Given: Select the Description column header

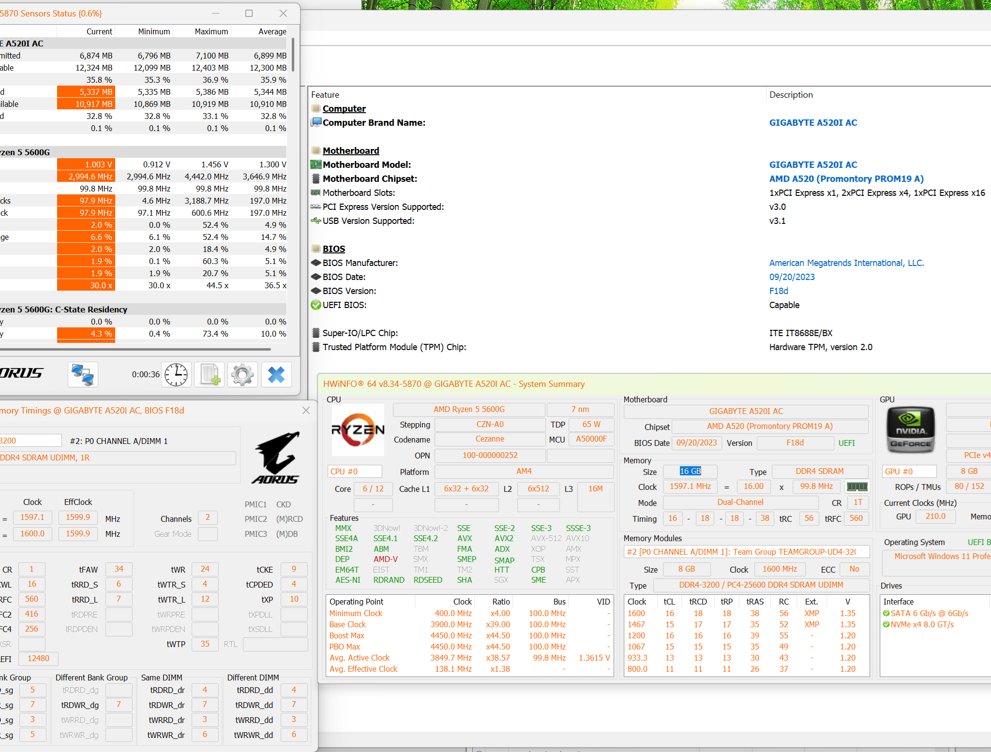Looking at the screenshot, I should point(879,95).
